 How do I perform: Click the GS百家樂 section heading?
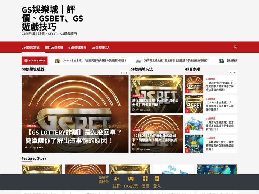pyautogui.click(x=192, y=69)
